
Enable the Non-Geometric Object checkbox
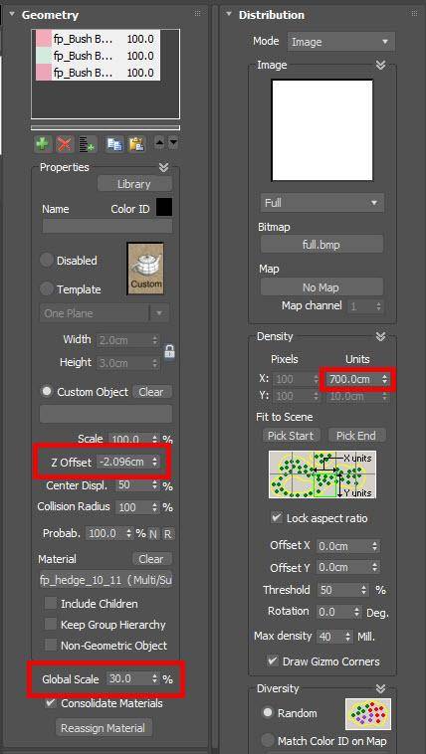[x=51, y=646]
